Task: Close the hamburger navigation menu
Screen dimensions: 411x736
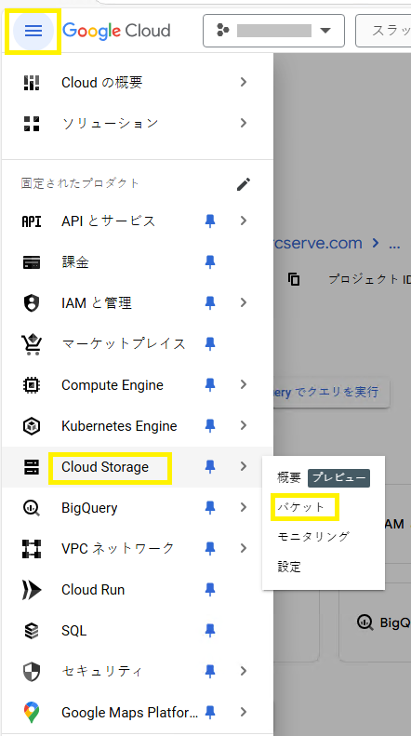Action: [x=33, y=31]
